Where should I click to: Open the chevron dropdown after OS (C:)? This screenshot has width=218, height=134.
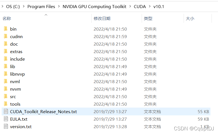[x=24, y=6]
